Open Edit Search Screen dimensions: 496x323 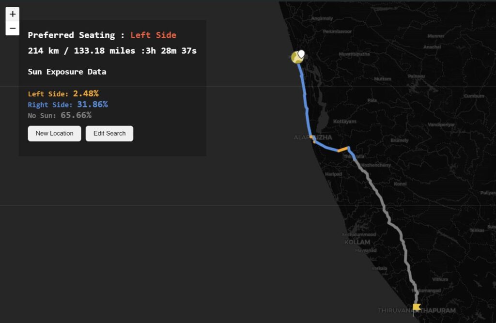coord(109,134)
